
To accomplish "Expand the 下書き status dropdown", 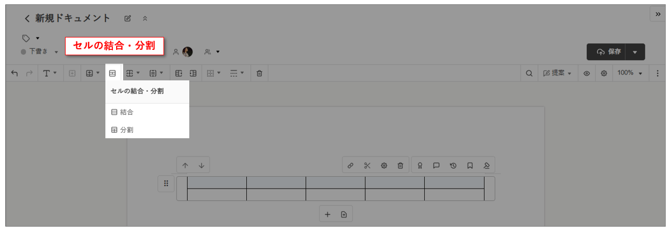I will [40, 51].
